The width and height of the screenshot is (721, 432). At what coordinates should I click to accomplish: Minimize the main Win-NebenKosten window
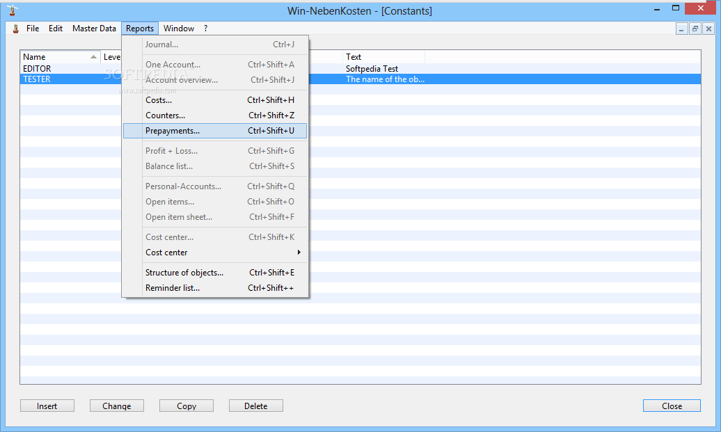point(657,8)
